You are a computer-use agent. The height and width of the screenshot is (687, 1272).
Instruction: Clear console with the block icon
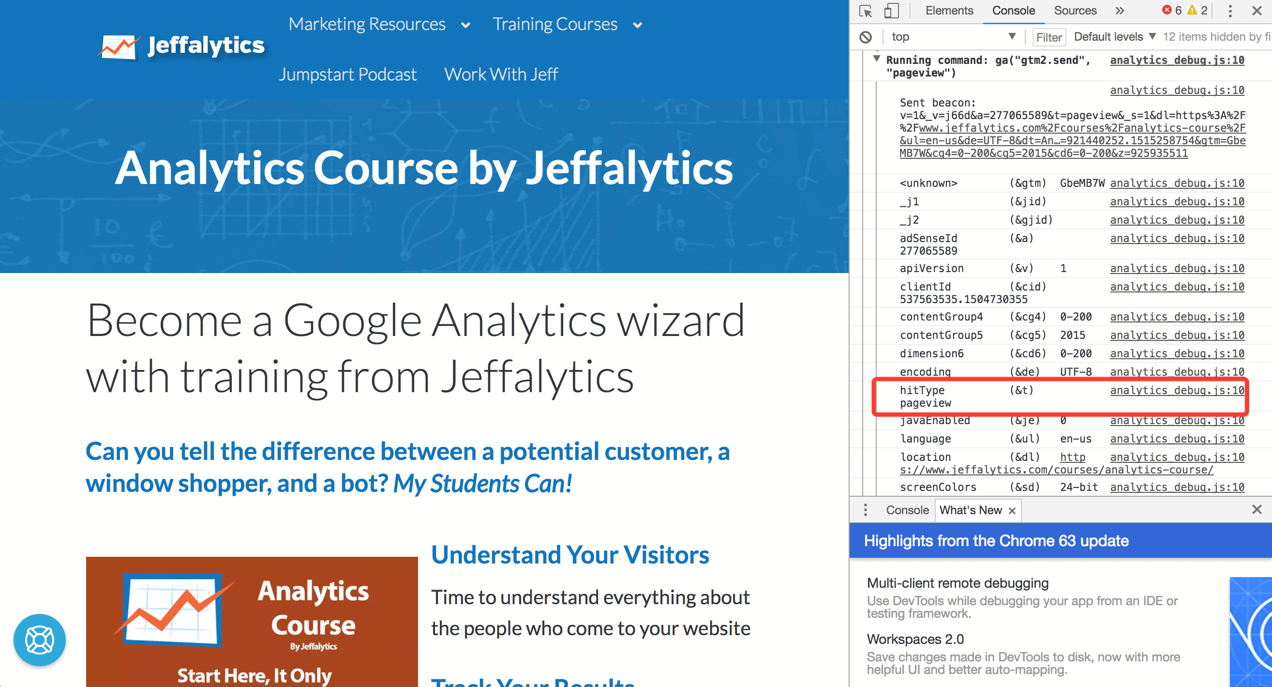click(866, 37)
